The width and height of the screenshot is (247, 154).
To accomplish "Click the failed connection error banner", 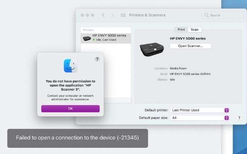I will coord(78,138).
